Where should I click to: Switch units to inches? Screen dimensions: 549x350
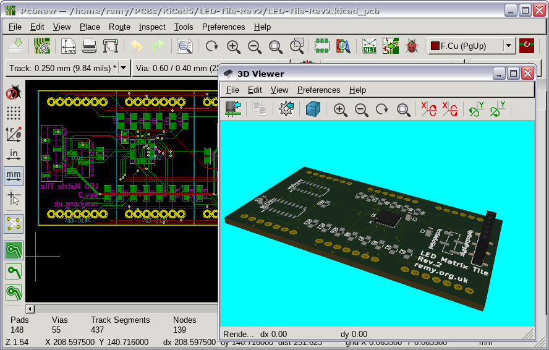tap(14, 155)
